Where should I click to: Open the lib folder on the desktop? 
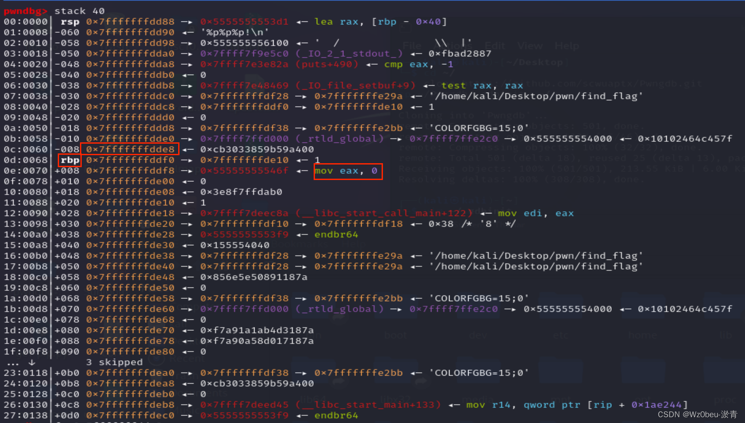725,335
